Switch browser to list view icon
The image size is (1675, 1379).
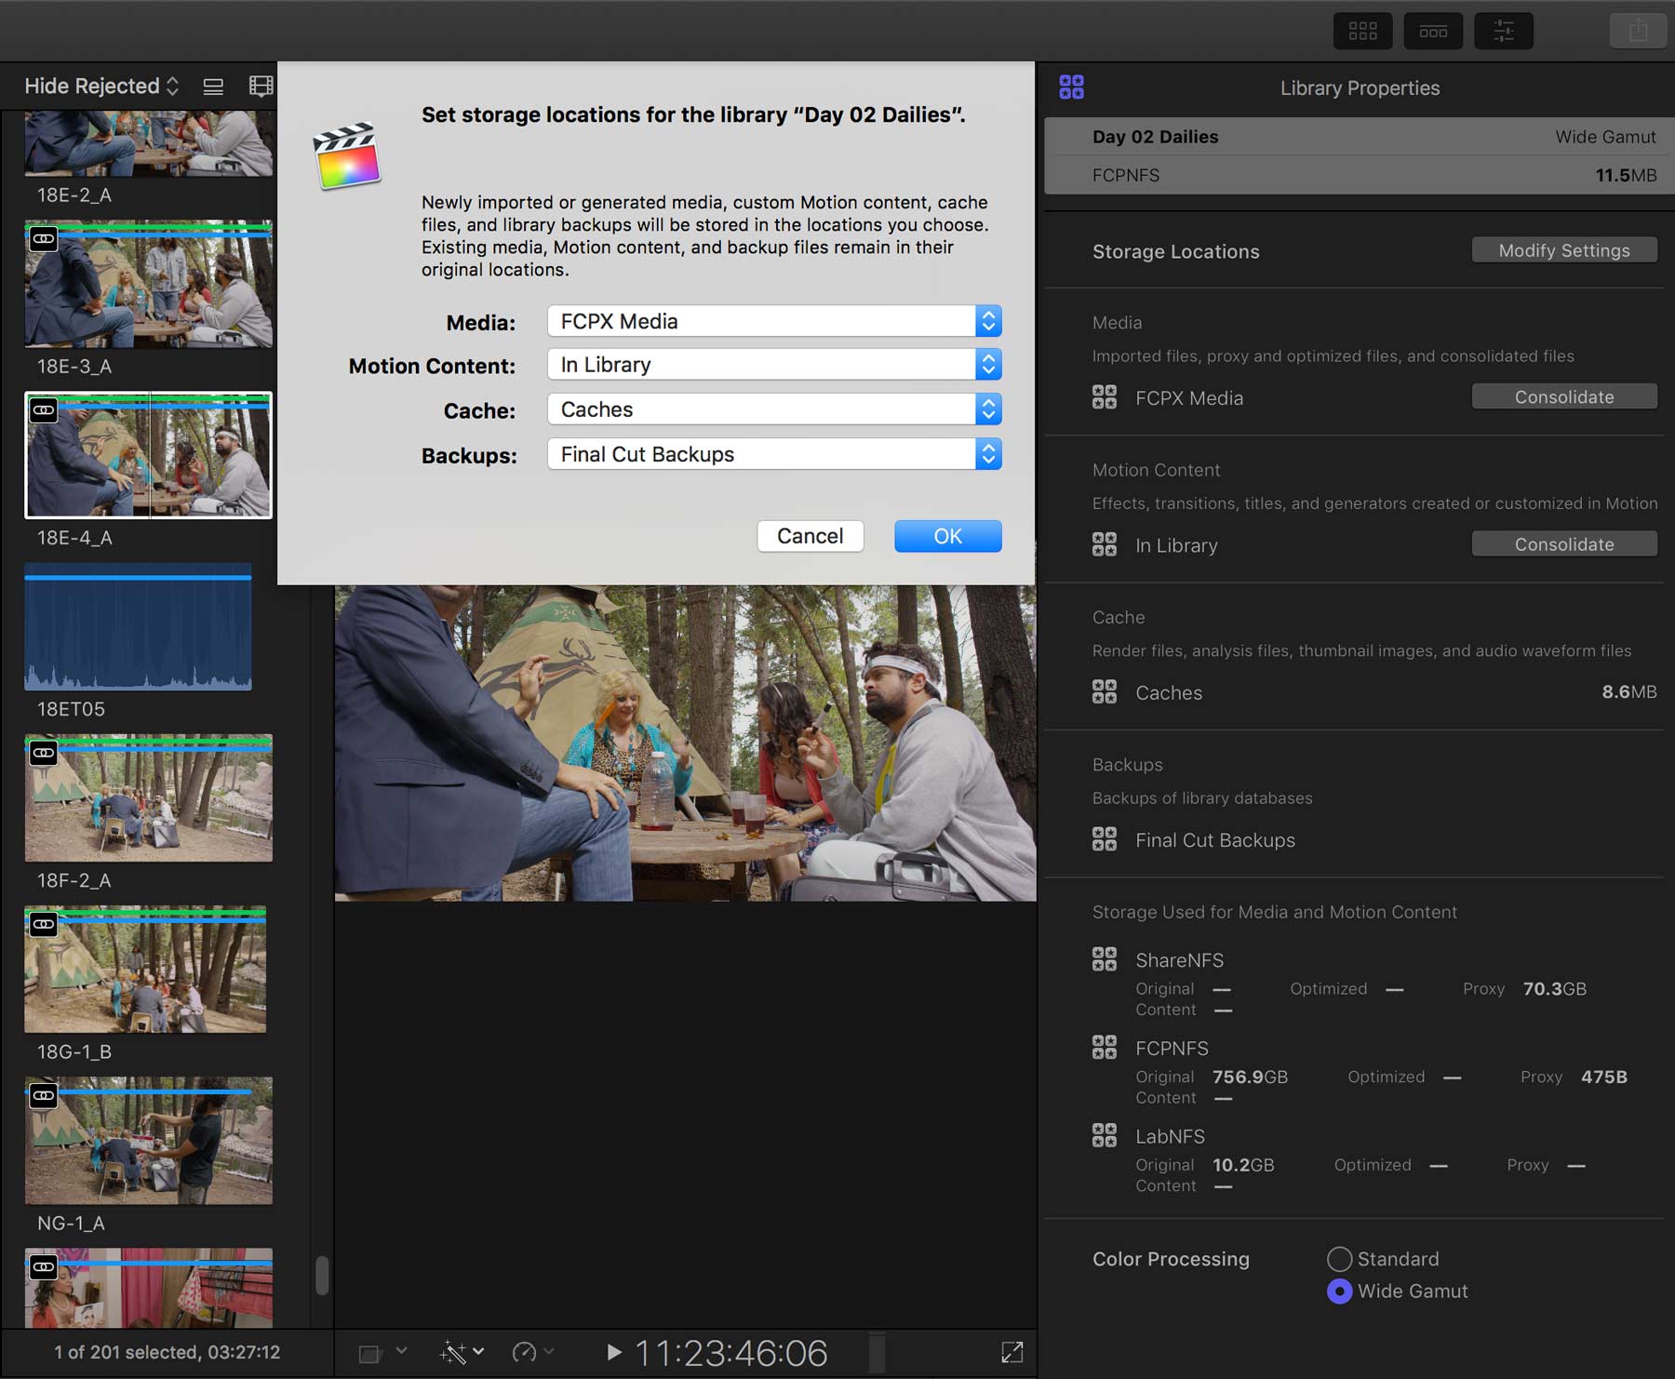pyautogui.click(x=213, y=87)
